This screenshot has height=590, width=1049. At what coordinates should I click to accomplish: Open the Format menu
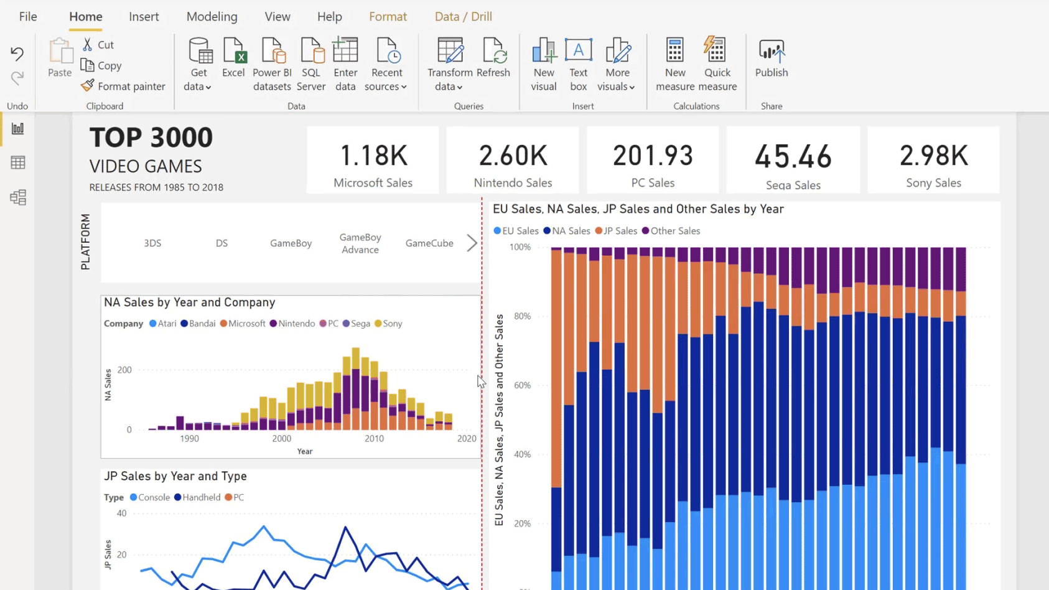(x=388, y=16)
